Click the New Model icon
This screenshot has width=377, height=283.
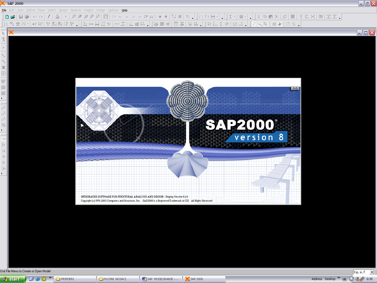(7, 17)
